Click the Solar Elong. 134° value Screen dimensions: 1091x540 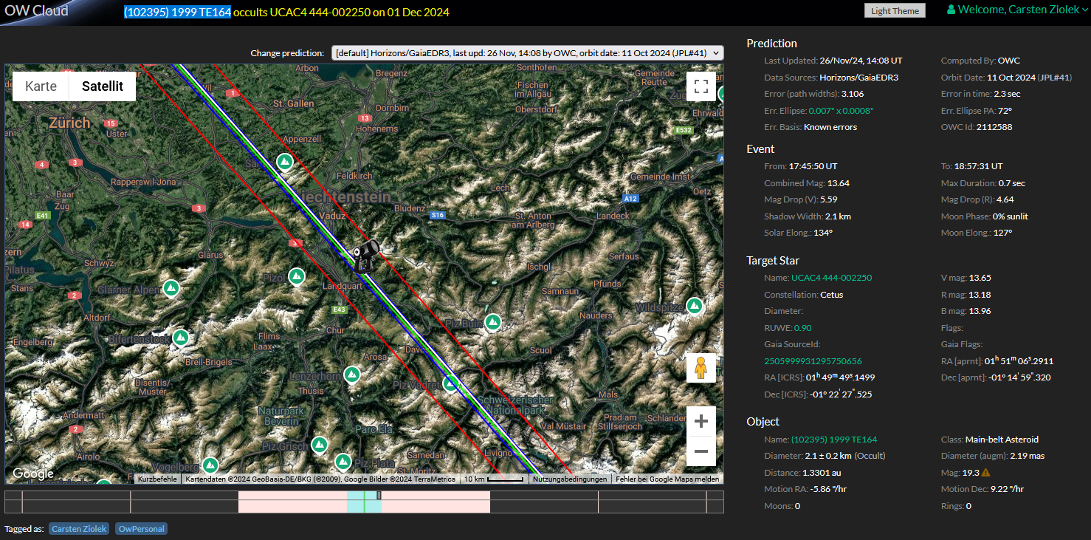point(823,233)
